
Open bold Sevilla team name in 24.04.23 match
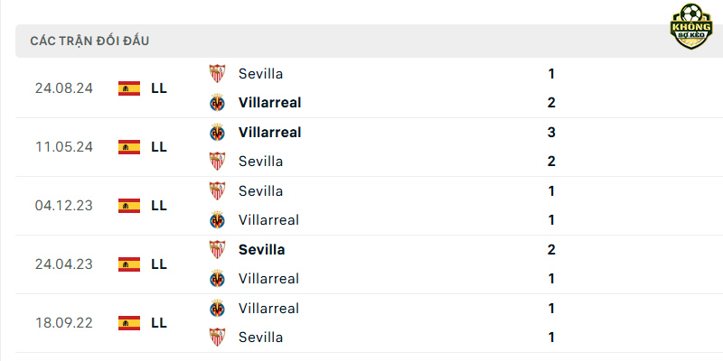(x=261, y=250)
